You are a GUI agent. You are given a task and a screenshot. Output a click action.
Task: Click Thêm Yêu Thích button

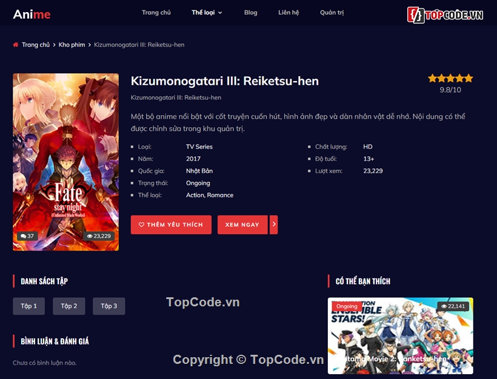click(x=171, y=225)
